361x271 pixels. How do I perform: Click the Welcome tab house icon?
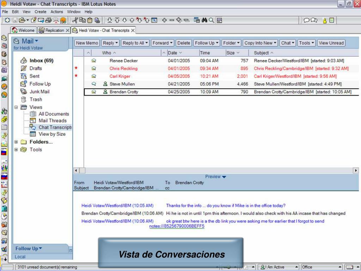(x=15, y=30)
